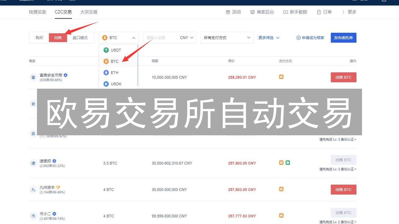Click merchant name 币小二
Image resolution: width=399 pixels, height=224 pixels.
coord(45,214)
